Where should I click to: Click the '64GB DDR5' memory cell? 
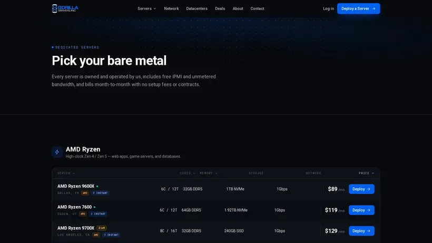[x=191, y=210]
